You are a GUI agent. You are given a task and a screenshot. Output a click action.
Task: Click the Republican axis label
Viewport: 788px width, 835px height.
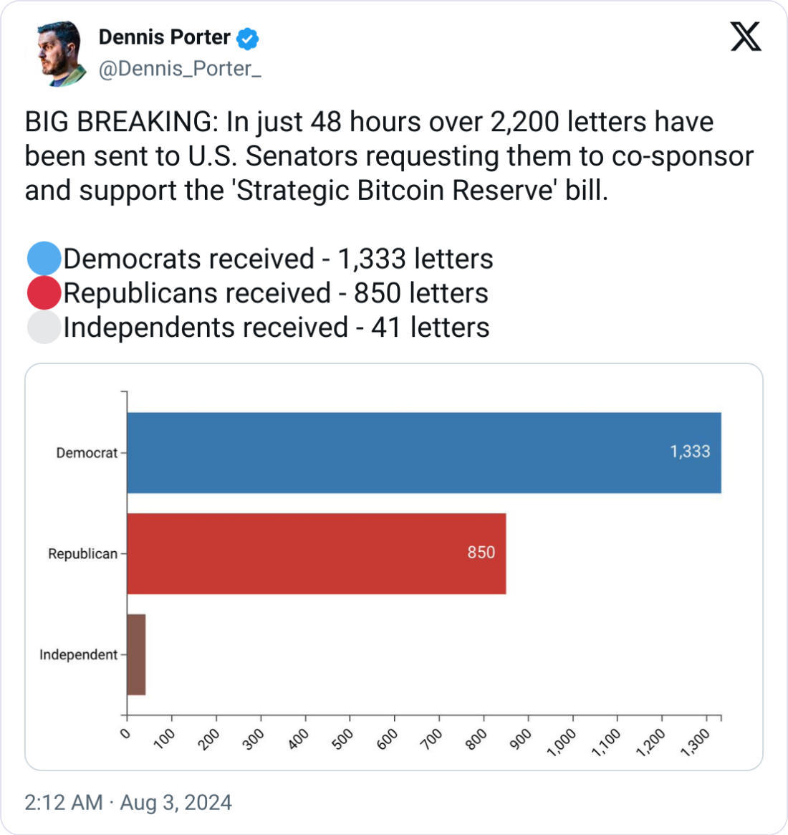[x=82, y=554]
